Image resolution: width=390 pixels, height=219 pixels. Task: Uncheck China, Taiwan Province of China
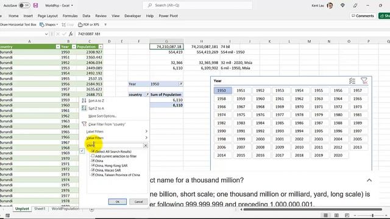93,175
